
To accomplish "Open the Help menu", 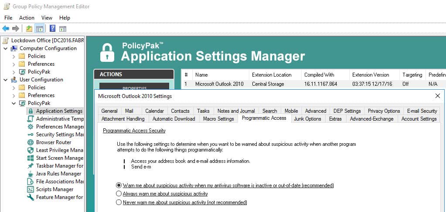I will 65,17.
